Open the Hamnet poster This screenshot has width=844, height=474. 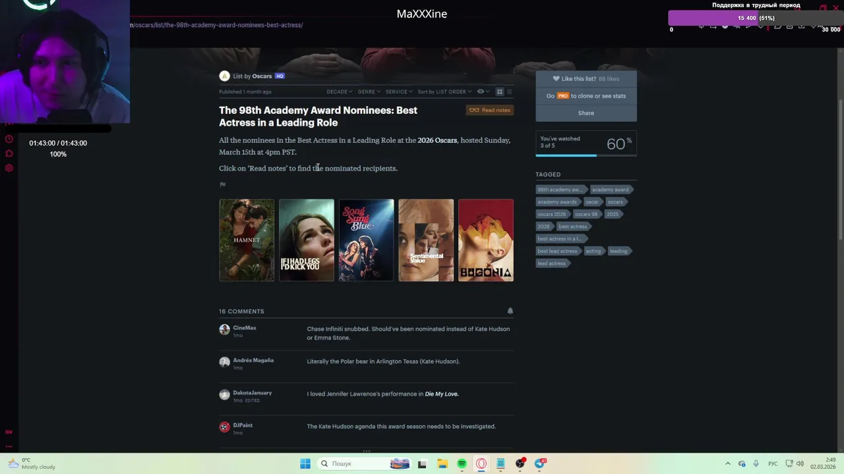247,240
